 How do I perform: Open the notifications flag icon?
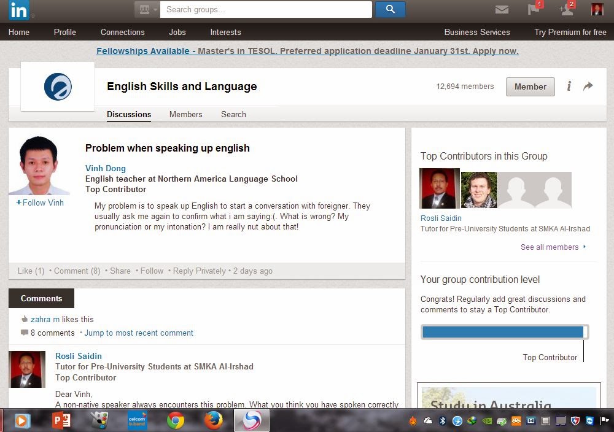tap(534, 9)
